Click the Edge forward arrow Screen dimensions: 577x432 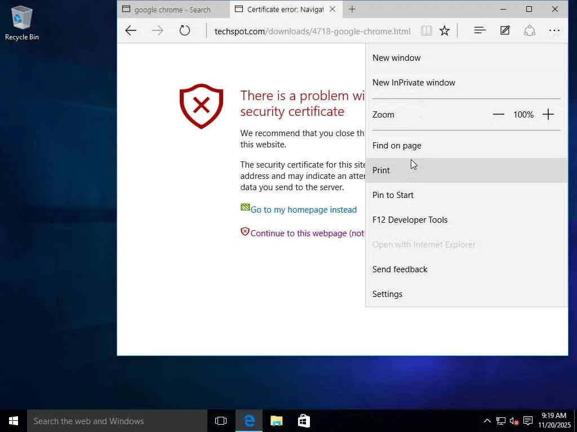click(158, 30)
